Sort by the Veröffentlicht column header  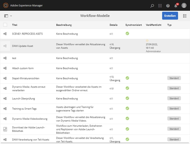[x=154, y=25]
